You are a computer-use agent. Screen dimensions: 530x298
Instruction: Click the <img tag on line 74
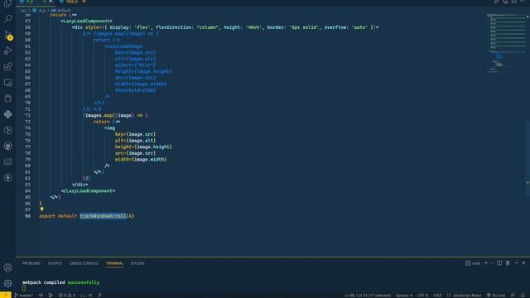(110, 128)
